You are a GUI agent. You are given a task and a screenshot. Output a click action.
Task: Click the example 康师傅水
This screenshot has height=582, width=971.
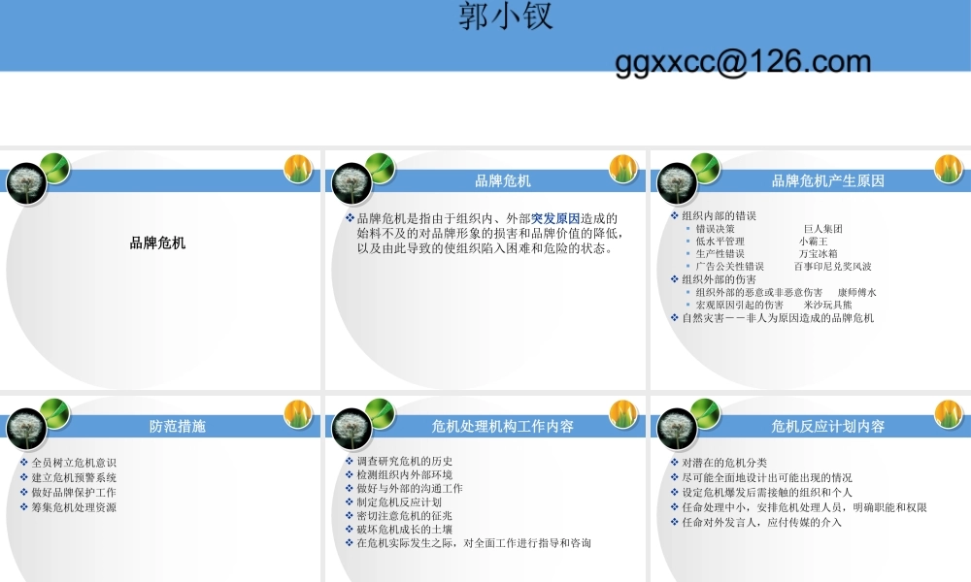coord(856,293)
